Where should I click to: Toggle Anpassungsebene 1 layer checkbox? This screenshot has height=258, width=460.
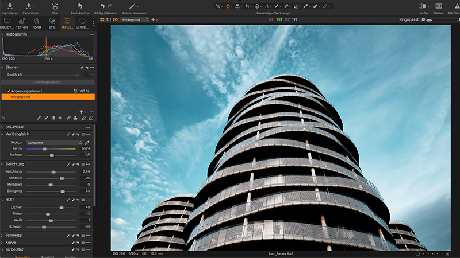(8, 91)
